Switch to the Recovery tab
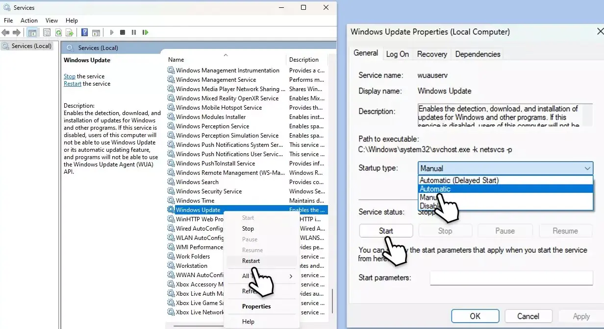Viewport: 604px width, 329px height. coord(431,54)
